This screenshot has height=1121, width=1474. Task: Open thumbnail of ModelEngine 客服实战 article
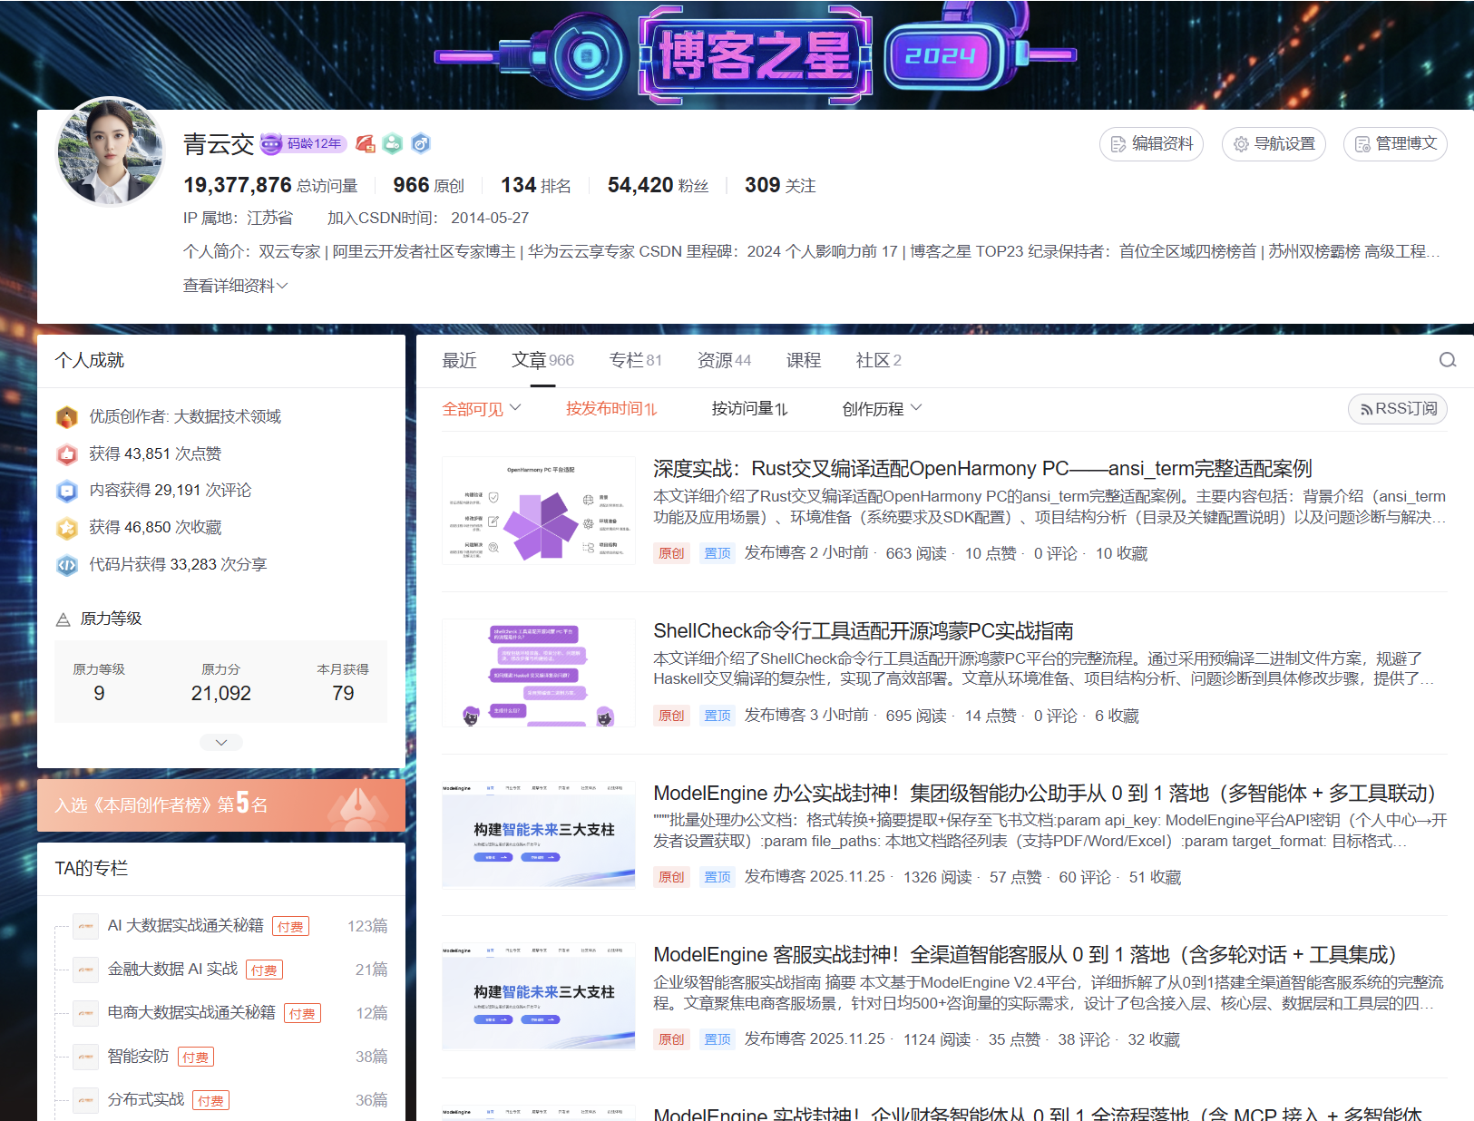pyautogui.click(x=539, y=997)
